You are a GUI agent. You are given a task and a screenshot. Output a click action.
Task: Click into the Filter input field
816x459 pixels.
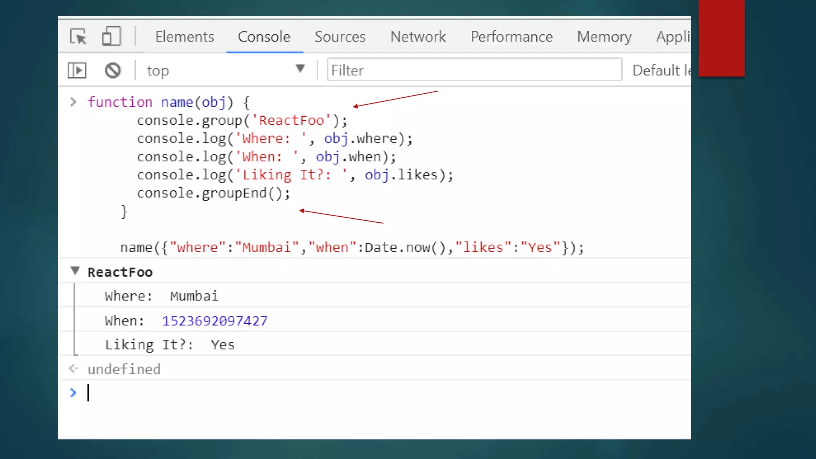(474, 70)
